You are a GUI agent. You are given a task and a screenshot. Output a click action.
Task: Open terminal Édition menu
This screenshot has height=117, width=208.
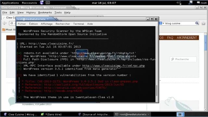pos(33,24)
